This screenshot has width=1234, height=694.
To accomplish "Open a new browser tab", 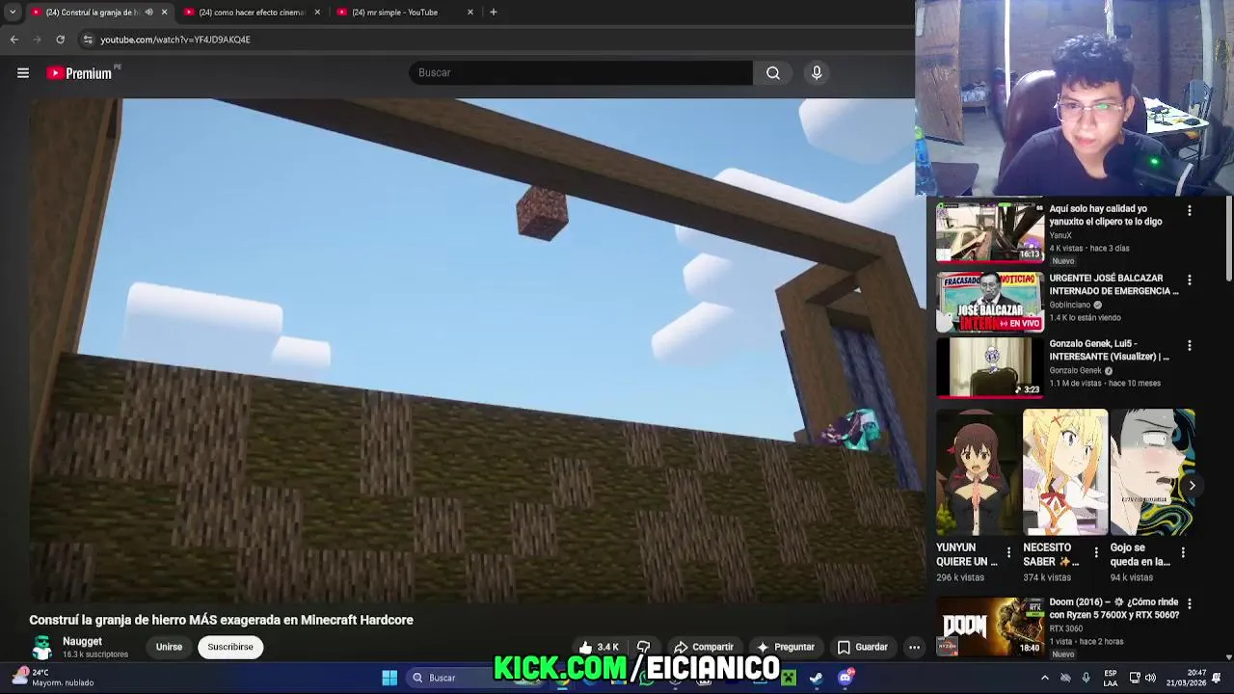I will click(494, 13).
